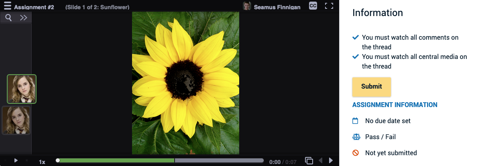This screenshot has width=480, height=166.
Task: Play the comment playback
Action: pyautogui.click(x=16, y=160)
